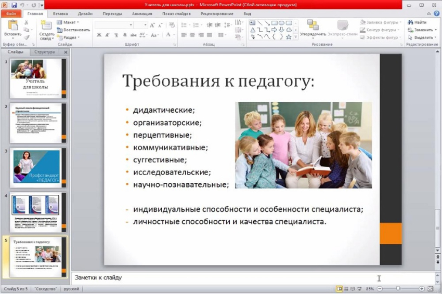Switch to Slide Show (Показ слайдов) tab
Image resolution: width=442 pixels, height=294 pixels.
click(x=176, y=14)
